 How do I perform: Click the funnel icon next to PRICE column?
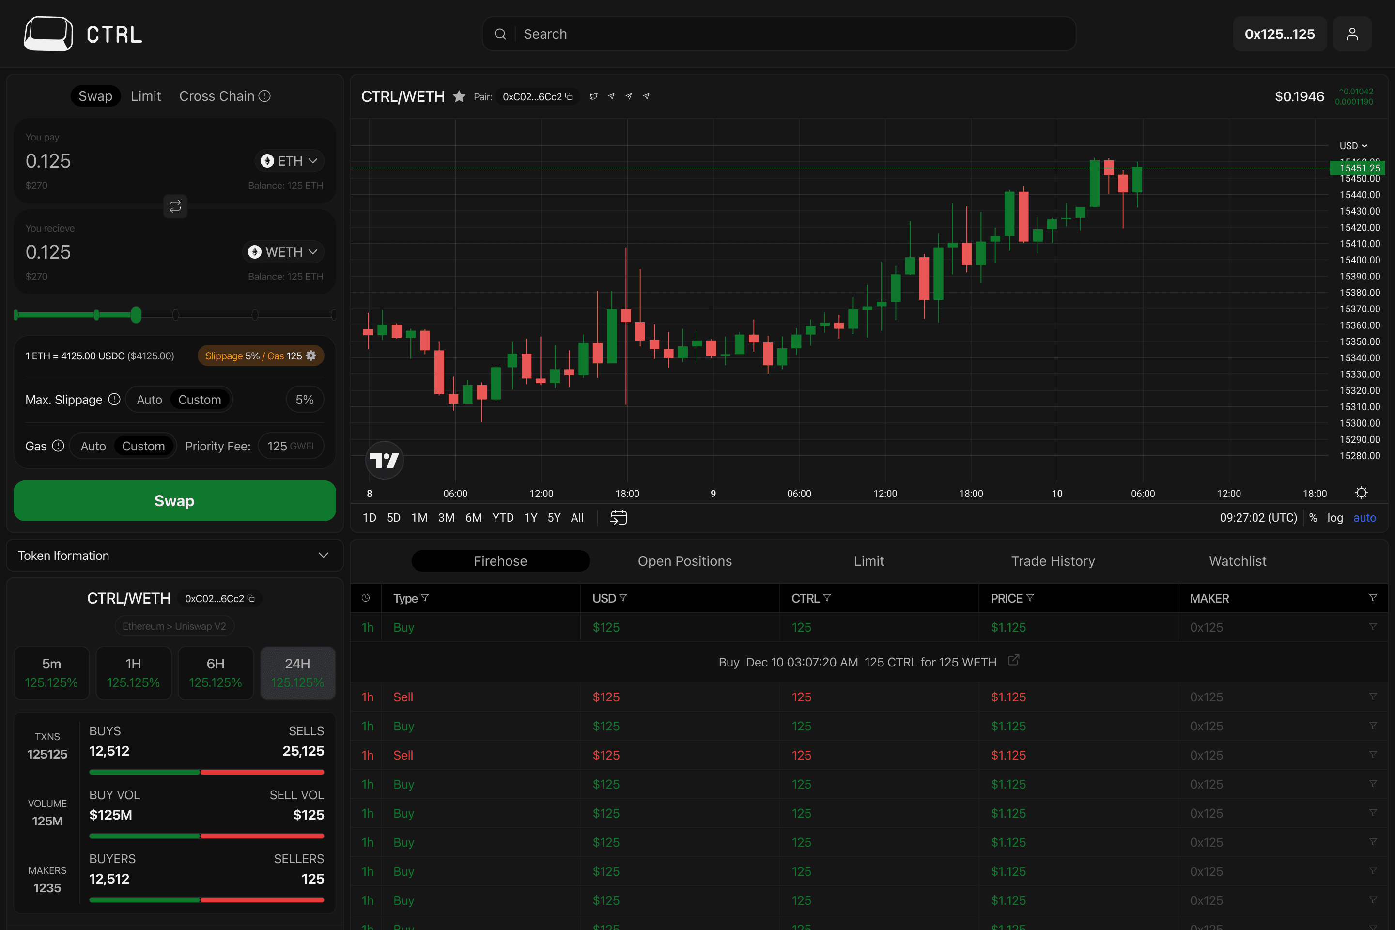(x=1030, y=598)
